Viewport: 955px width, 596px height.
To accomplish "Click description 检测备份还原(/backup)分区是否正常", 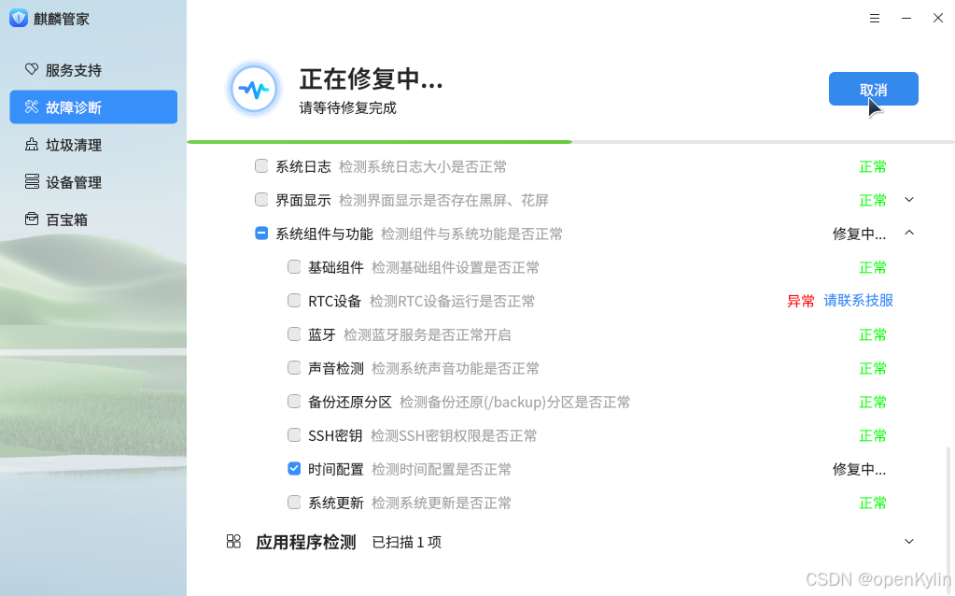I will (514, 403).
